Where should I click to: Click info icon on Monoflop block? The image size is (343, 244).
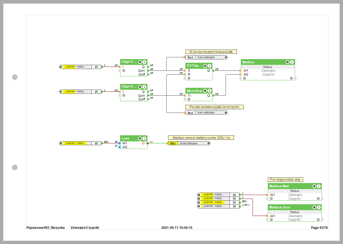click(210, 90)
